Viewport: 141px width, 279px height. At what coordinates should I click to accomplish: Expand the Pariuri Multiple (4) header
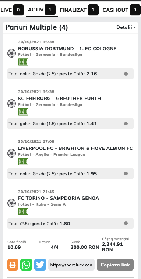36,27
